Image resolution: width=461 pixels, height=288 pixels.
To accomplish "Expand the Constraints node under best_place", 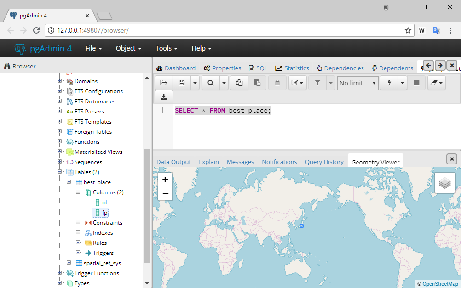I will point(78,222).
